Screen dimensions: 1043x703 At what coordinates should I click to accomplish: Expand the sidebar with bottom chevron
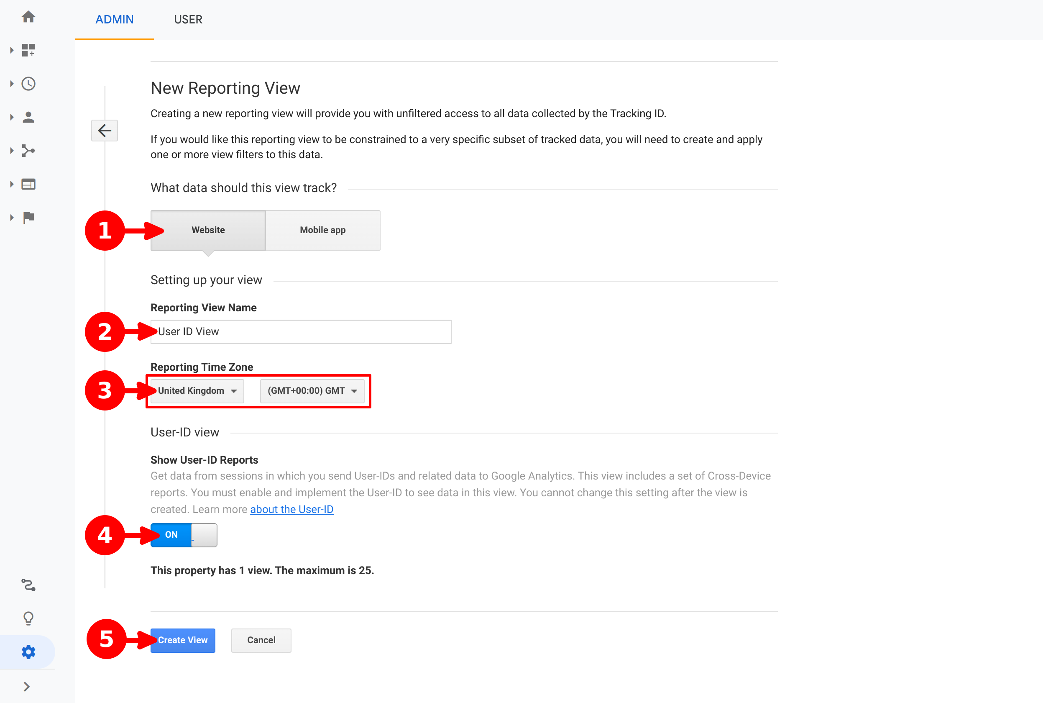pyautogui.click(x=26, y=686)
